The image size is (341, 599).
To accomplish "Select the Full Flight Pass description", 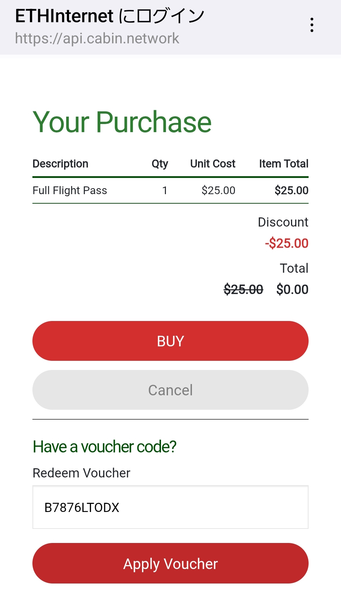I will tap(70, 191).
